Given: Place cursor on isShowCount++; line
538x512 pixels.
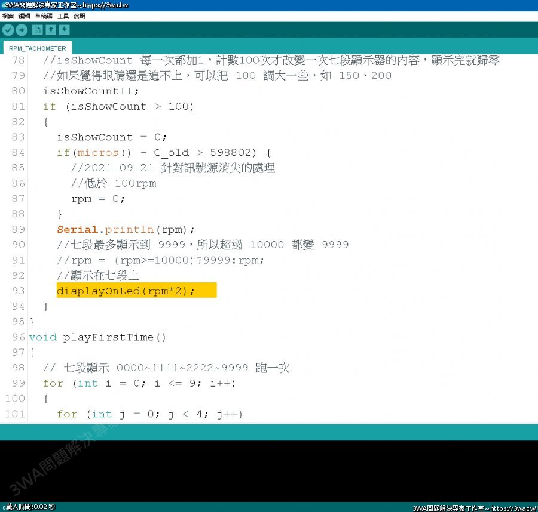Looking at the screenshot, I should pyautogui.click(x=90, y=91).
